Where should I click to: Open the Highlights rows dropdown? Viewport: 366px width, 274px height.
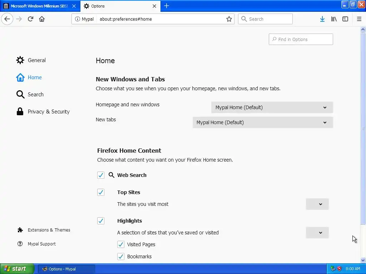(x=317, y=233)
